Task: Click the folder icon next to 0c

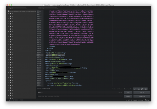Action: pos(10,21)
